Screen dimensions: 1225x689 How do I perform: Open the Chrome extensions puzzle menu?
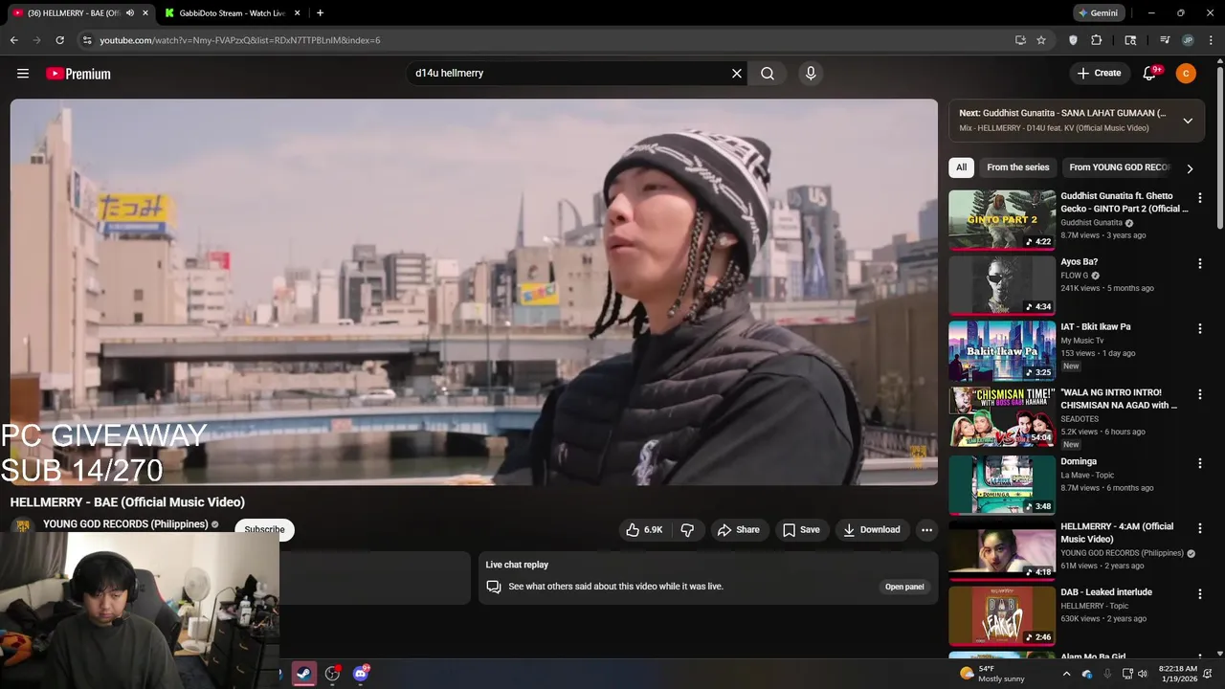coord(1097,40)
